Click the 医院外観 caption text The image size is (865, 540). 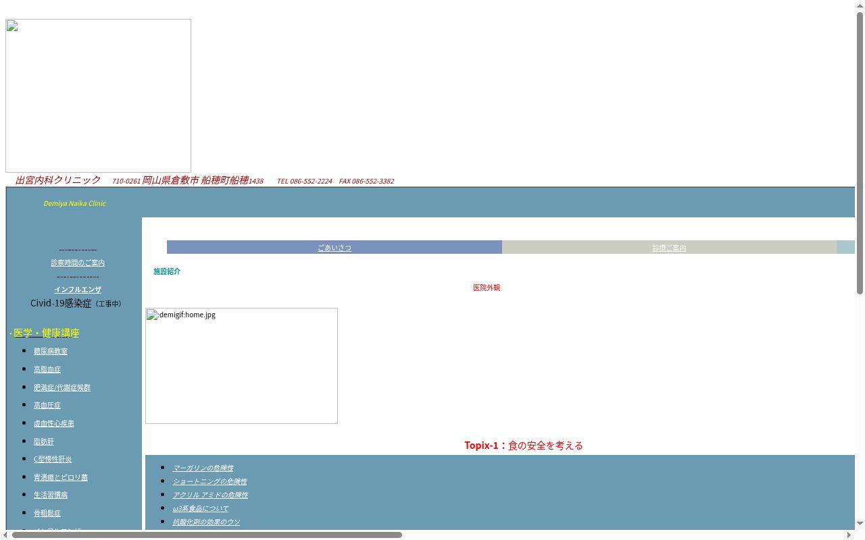point(487,288)
